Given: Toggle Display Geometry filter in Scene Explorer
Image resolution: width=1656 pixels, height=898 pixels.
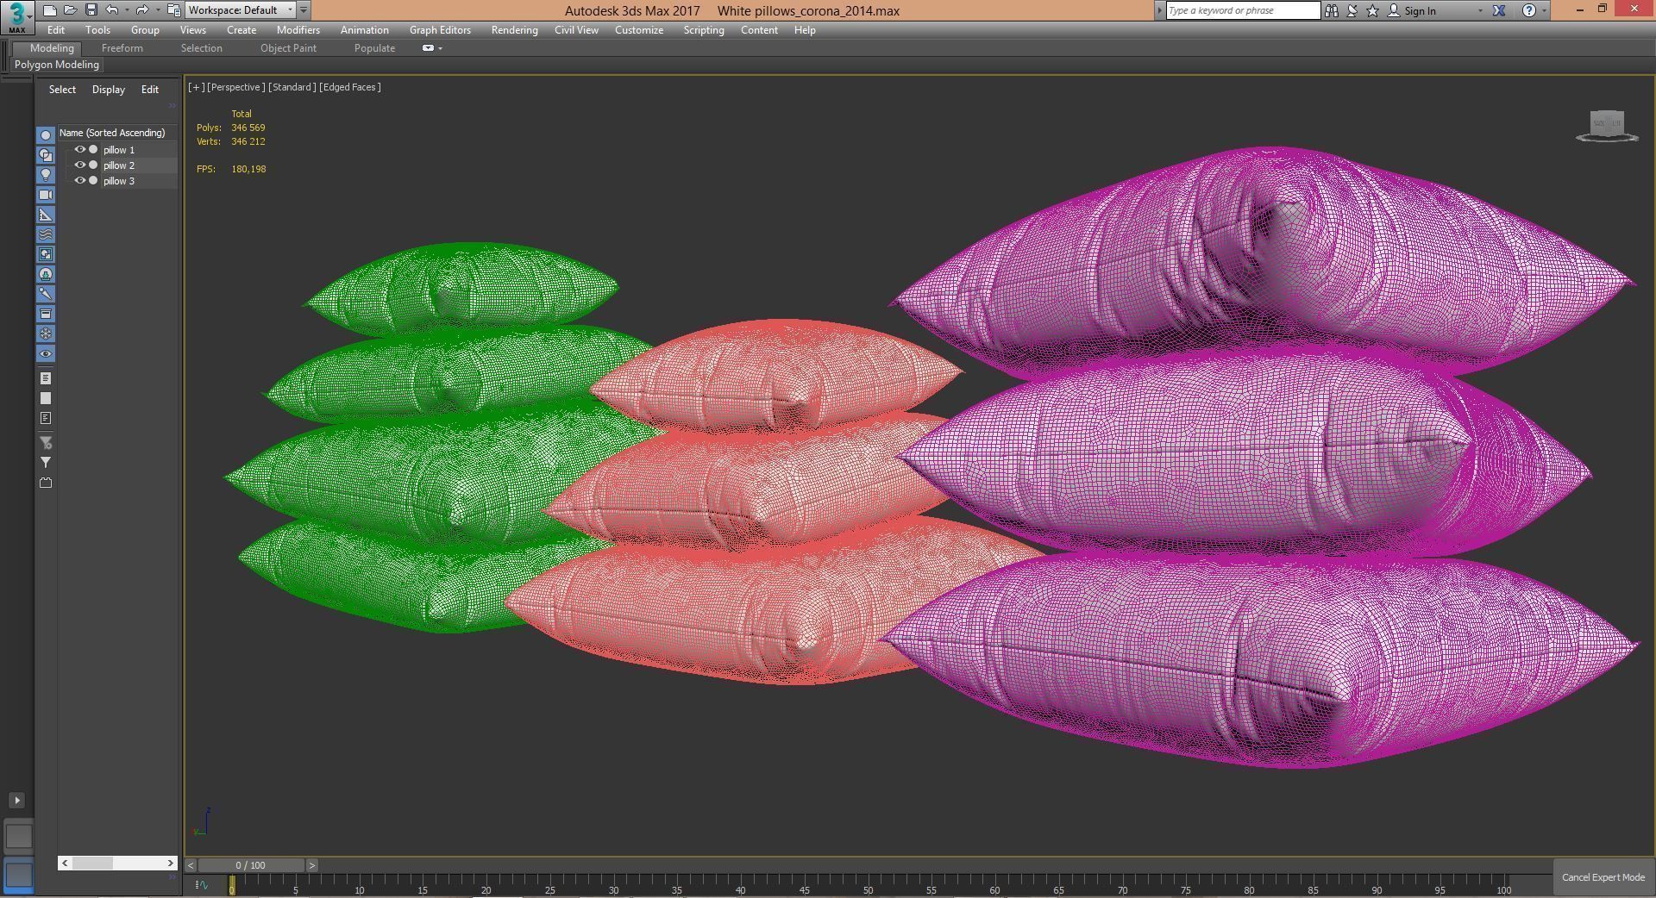Looking at the screenshot, I should [x=46, y=135].
